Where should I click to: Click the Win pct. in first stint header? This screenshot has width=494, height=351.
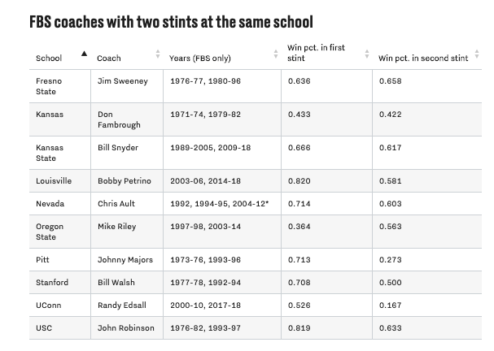pos(317,53)
